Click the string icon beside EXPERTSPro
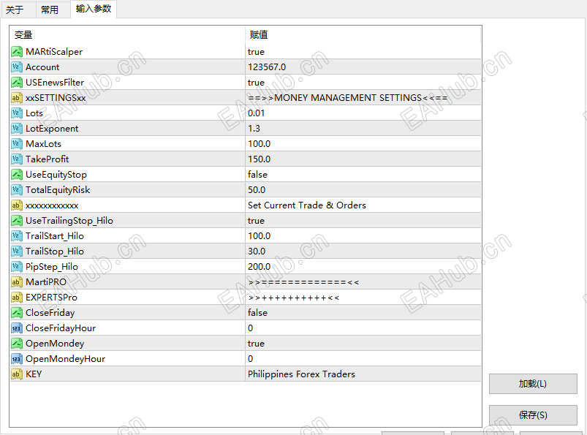Viewport: 587px width, 435px height. (17, 298)
